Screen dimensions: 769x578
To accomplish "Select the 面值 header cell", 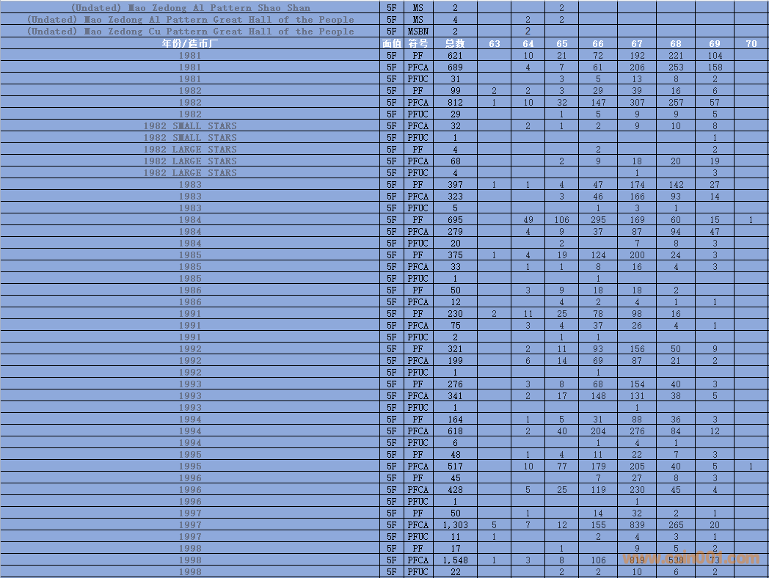I will pos(392,43).
